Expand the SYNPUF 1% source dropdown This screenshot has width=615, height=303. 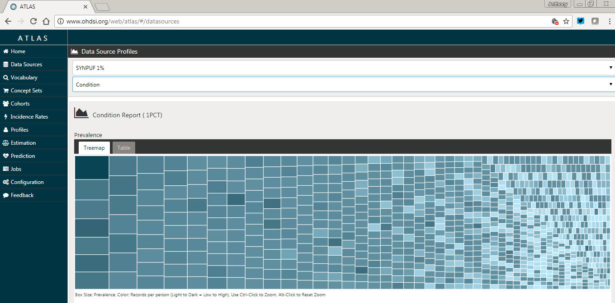343,68
